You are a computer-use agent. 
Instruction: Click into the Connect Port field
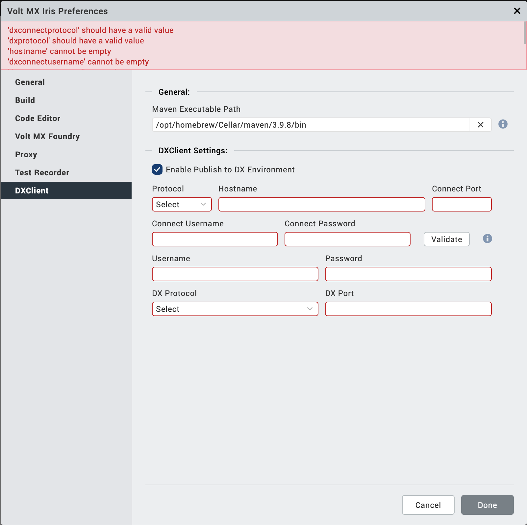462,204
